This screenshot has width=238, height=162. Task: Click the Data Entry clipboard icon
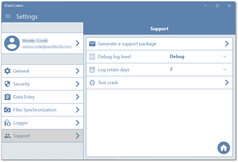(x=7, y=97)
